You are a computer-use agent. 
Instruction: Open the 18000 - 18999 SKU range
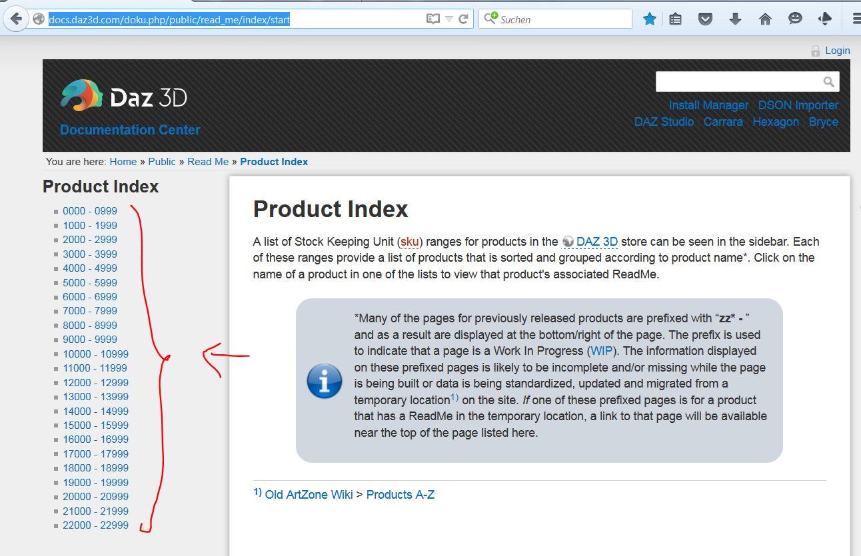tap(96, 468)
